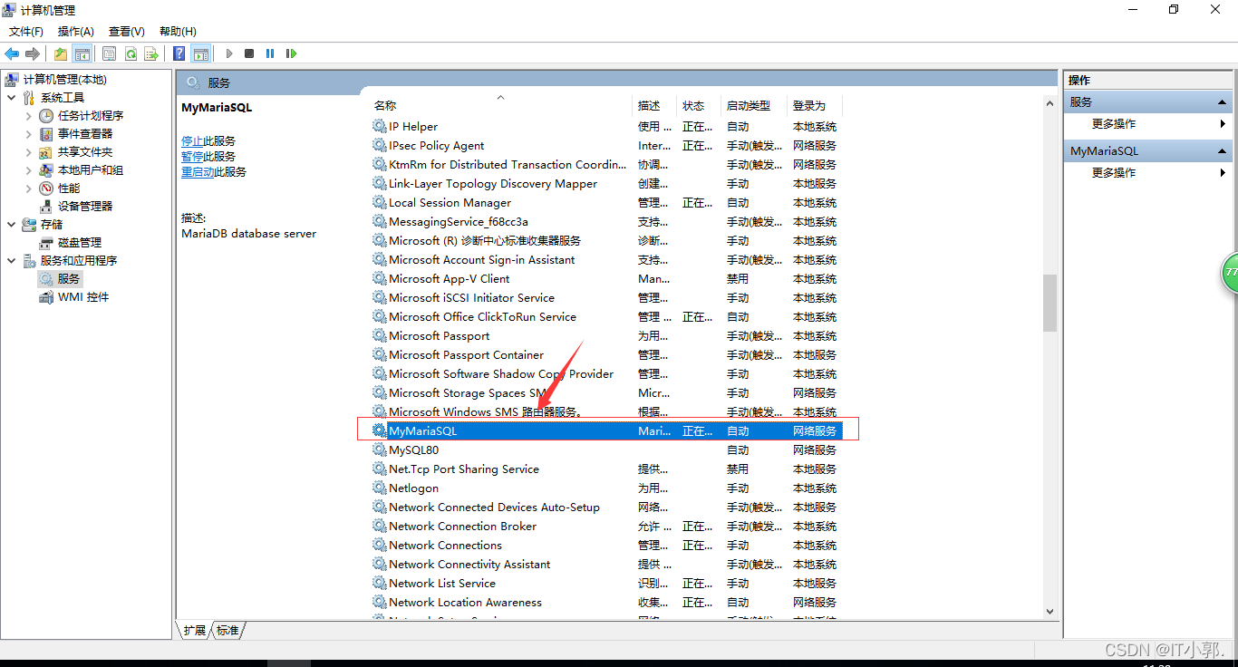
Task: Expand the 性能 tree node
Action: (28, 188)
